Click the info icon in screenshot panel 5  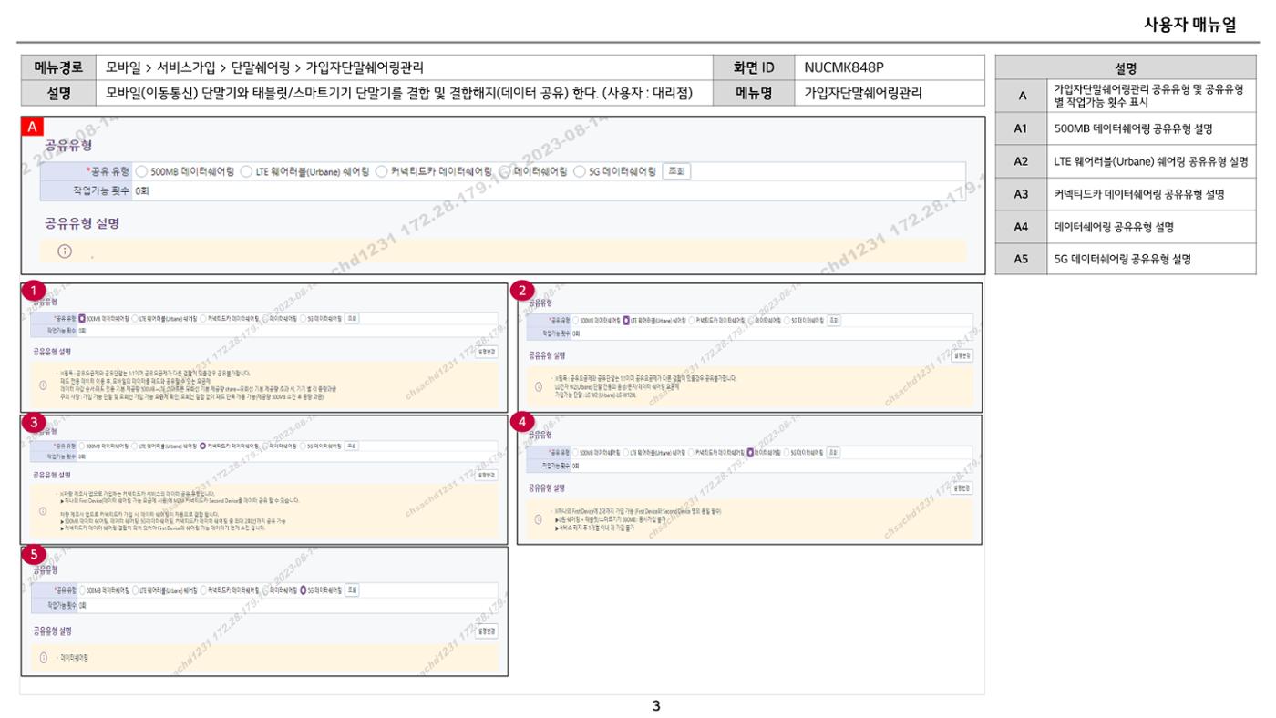pyautogui.click(x=42, y=657)
